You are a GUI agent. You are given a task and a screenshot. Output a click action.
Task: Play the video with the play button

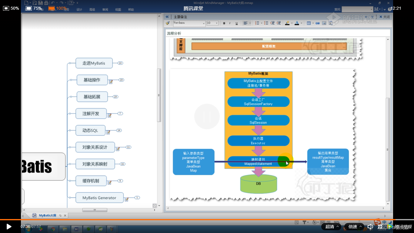click(x=9, y=226)
